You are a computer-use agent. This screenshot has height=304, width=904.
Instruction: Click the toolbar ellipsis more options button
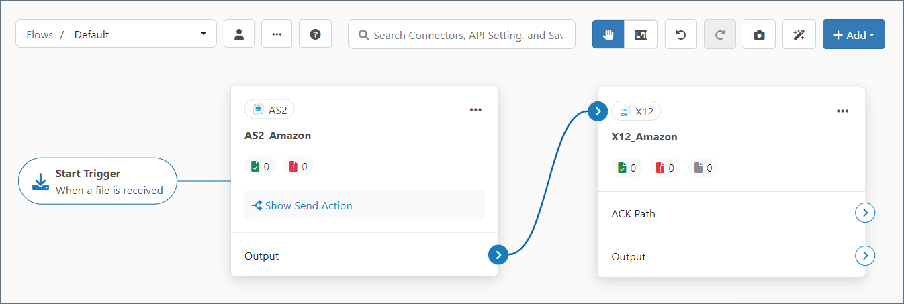[277, 34]
